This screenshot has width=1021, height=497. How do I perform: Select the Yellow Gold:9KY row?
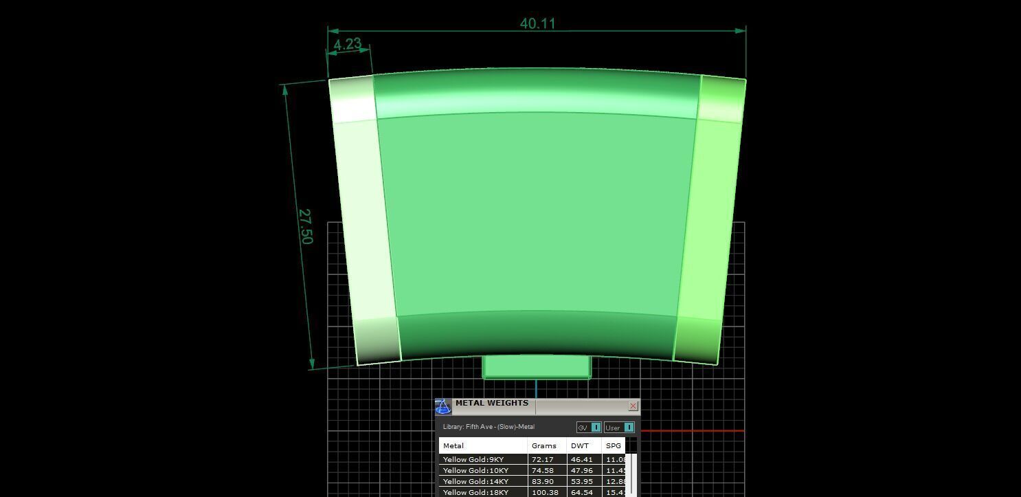532,459
